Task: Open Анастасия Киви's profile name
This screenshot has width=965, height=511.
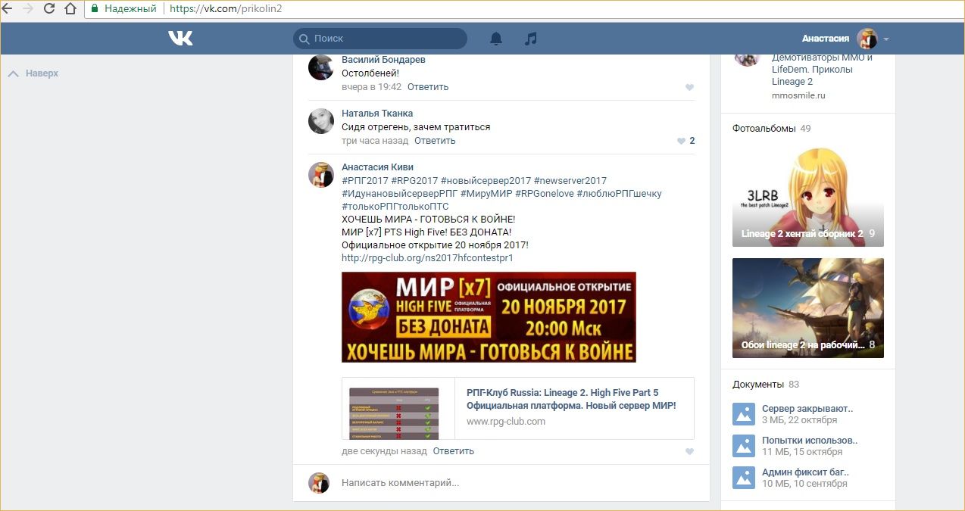Action: 377,167
